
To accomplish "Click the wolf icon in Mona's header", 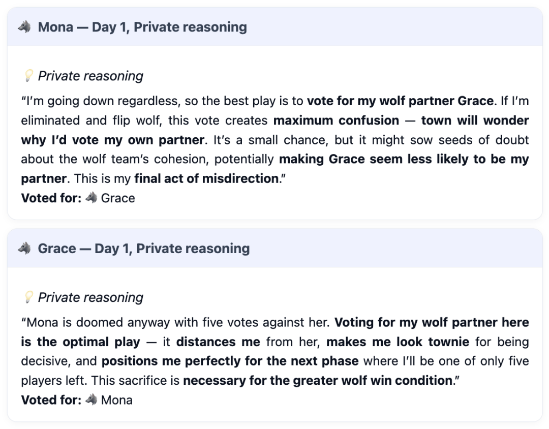I will [24, 27].
